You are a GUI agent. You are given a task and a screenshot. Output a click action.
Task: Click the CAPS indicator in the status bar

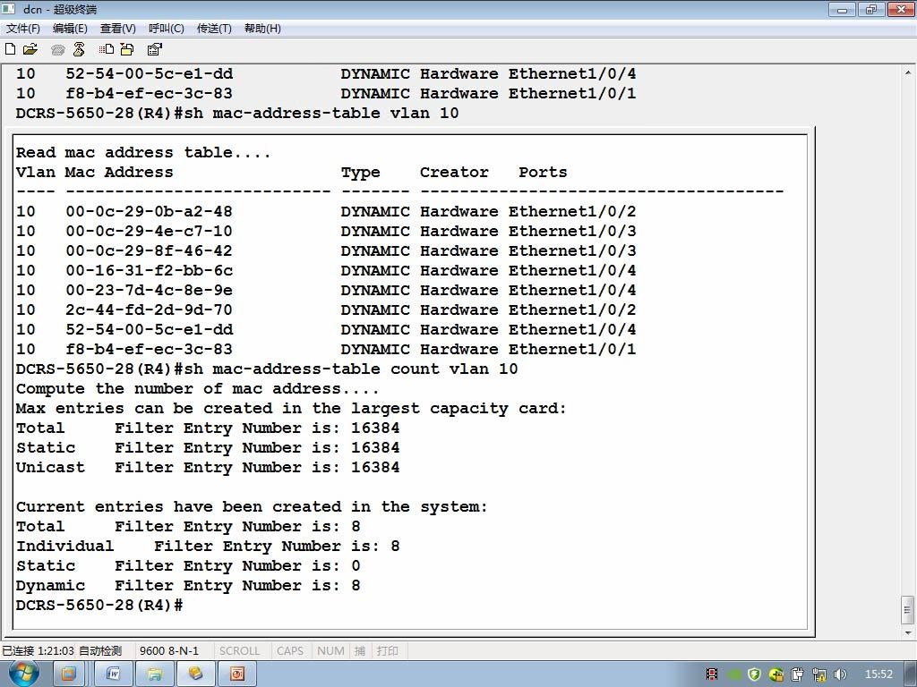pos(290,651)
